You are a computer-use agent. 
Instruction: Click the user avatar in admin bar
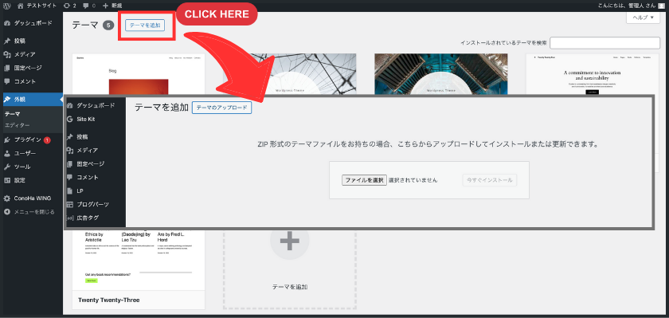click(661, 6)
